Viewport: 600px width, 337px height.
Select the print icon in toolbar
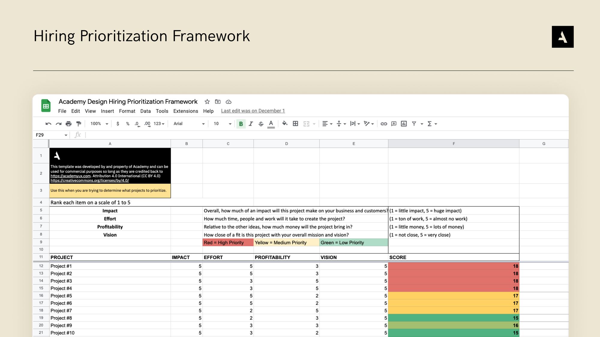pyautogui.click(x=68, y=123)
